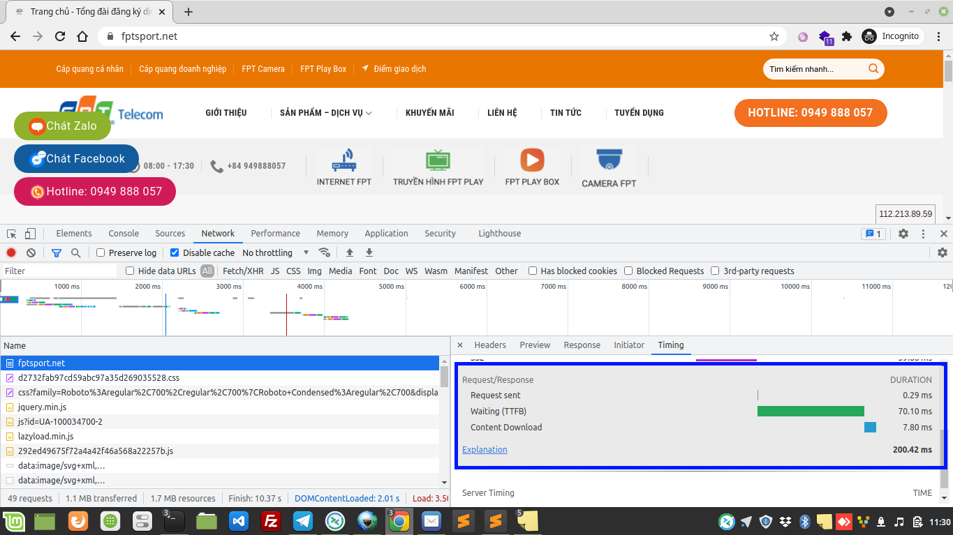Click the Filter text input field
This screenshot has width=953, height=535.
(59, 271)
